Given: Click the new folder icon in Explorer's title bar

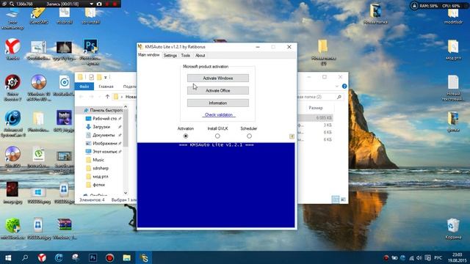Looking at the screenshot, I should pyautogui.click(x=99, y=77).
